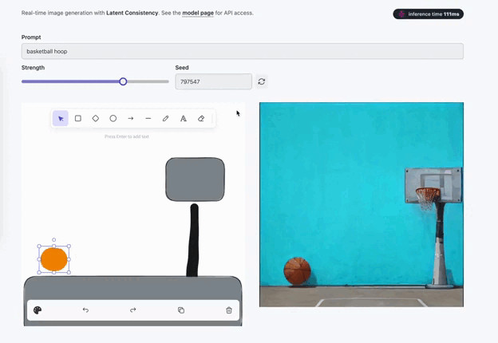Select the Text tool

coord(184,119)
